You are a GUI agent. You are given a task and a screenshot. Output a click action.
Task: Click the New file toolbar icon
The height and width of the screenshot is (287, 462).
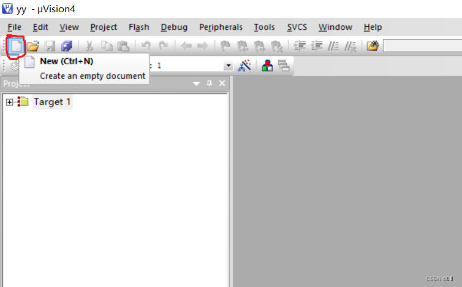click(16, 47)
